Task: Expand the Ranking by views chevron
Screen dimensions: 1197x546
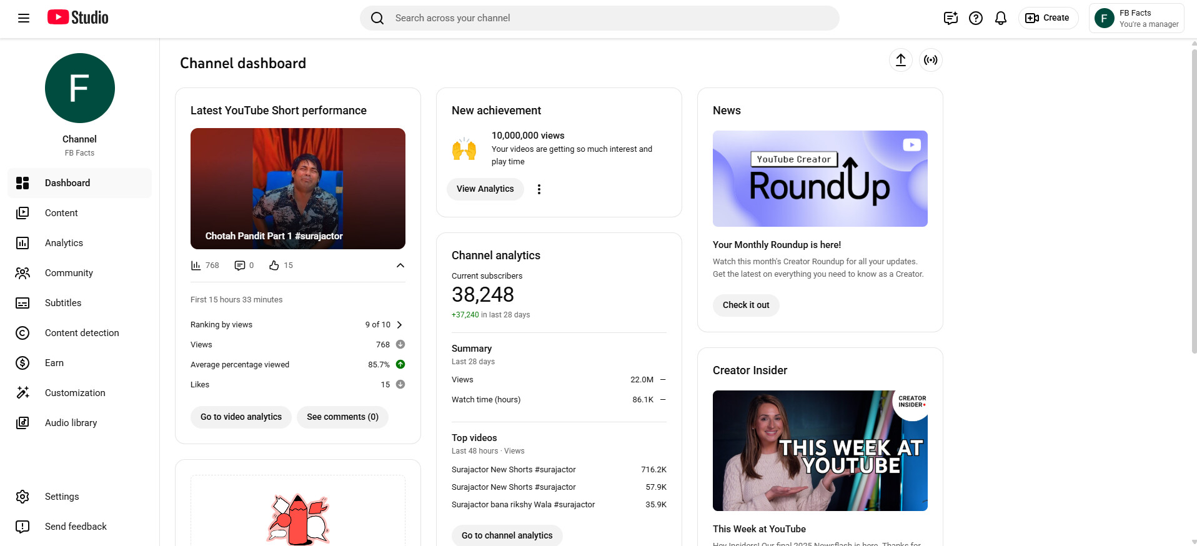Action: (x=399, y=325)
